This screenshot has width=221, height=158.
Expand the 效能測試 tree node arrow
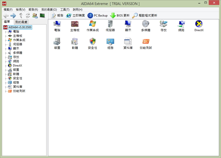tap(5, 91)
